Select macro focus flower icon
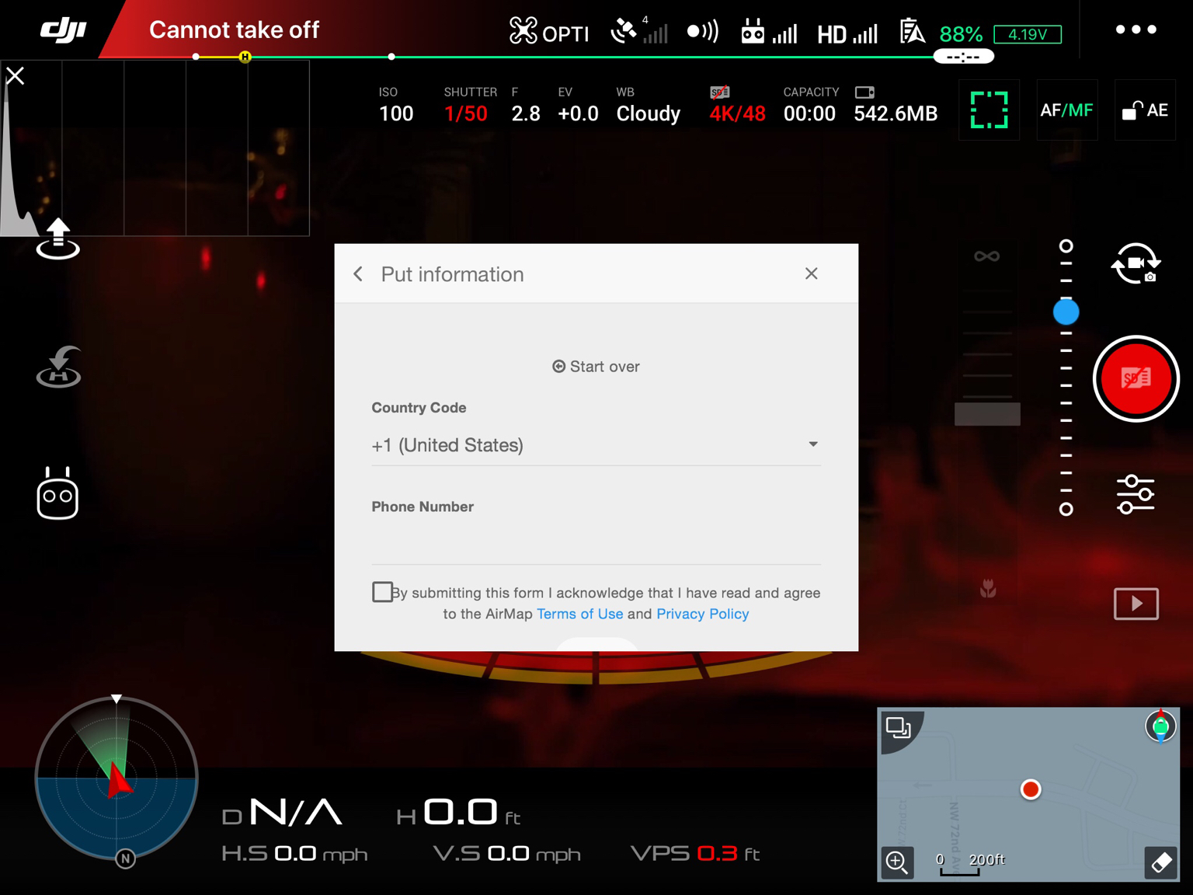 click(987, 588)
